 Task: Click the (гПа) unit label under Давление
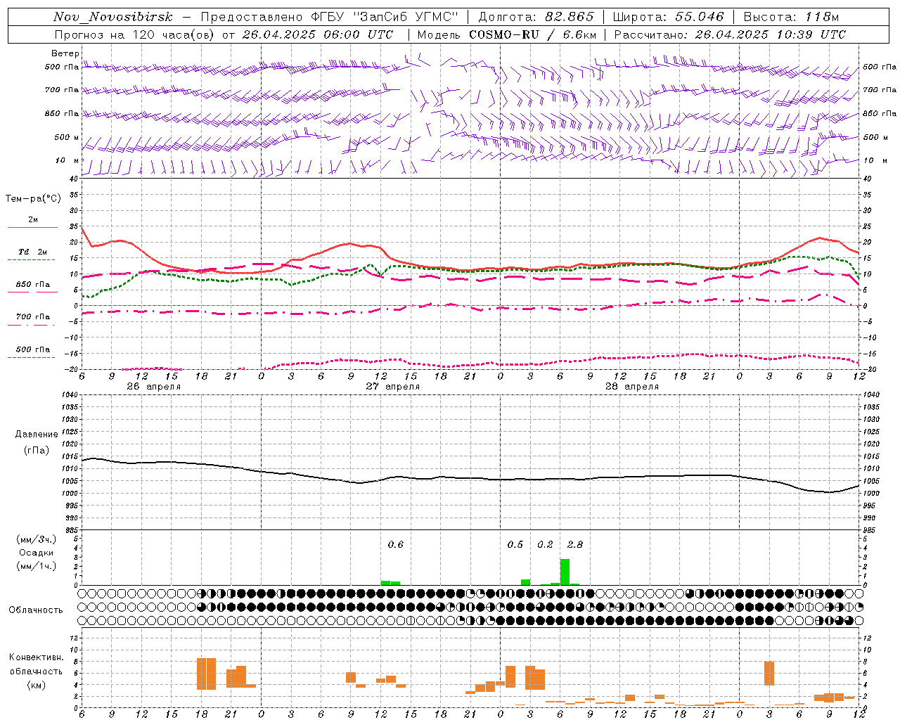[x=37, y=451]
